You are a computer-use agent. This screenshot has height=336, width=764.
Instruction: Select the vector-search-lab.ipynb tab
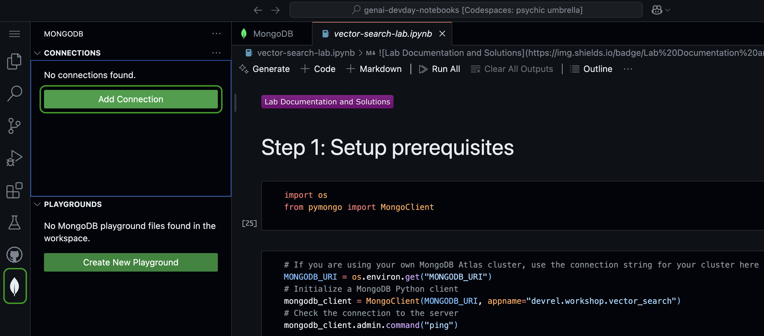coord(383,34)
